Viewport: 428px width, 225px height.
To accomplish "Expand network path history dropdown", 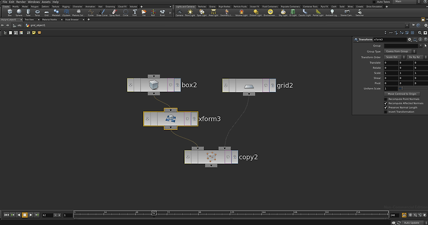I will coord(407,26).
